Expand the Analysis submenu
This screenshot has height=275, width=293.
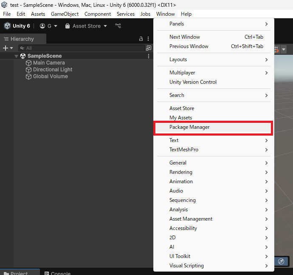point(214,210)
